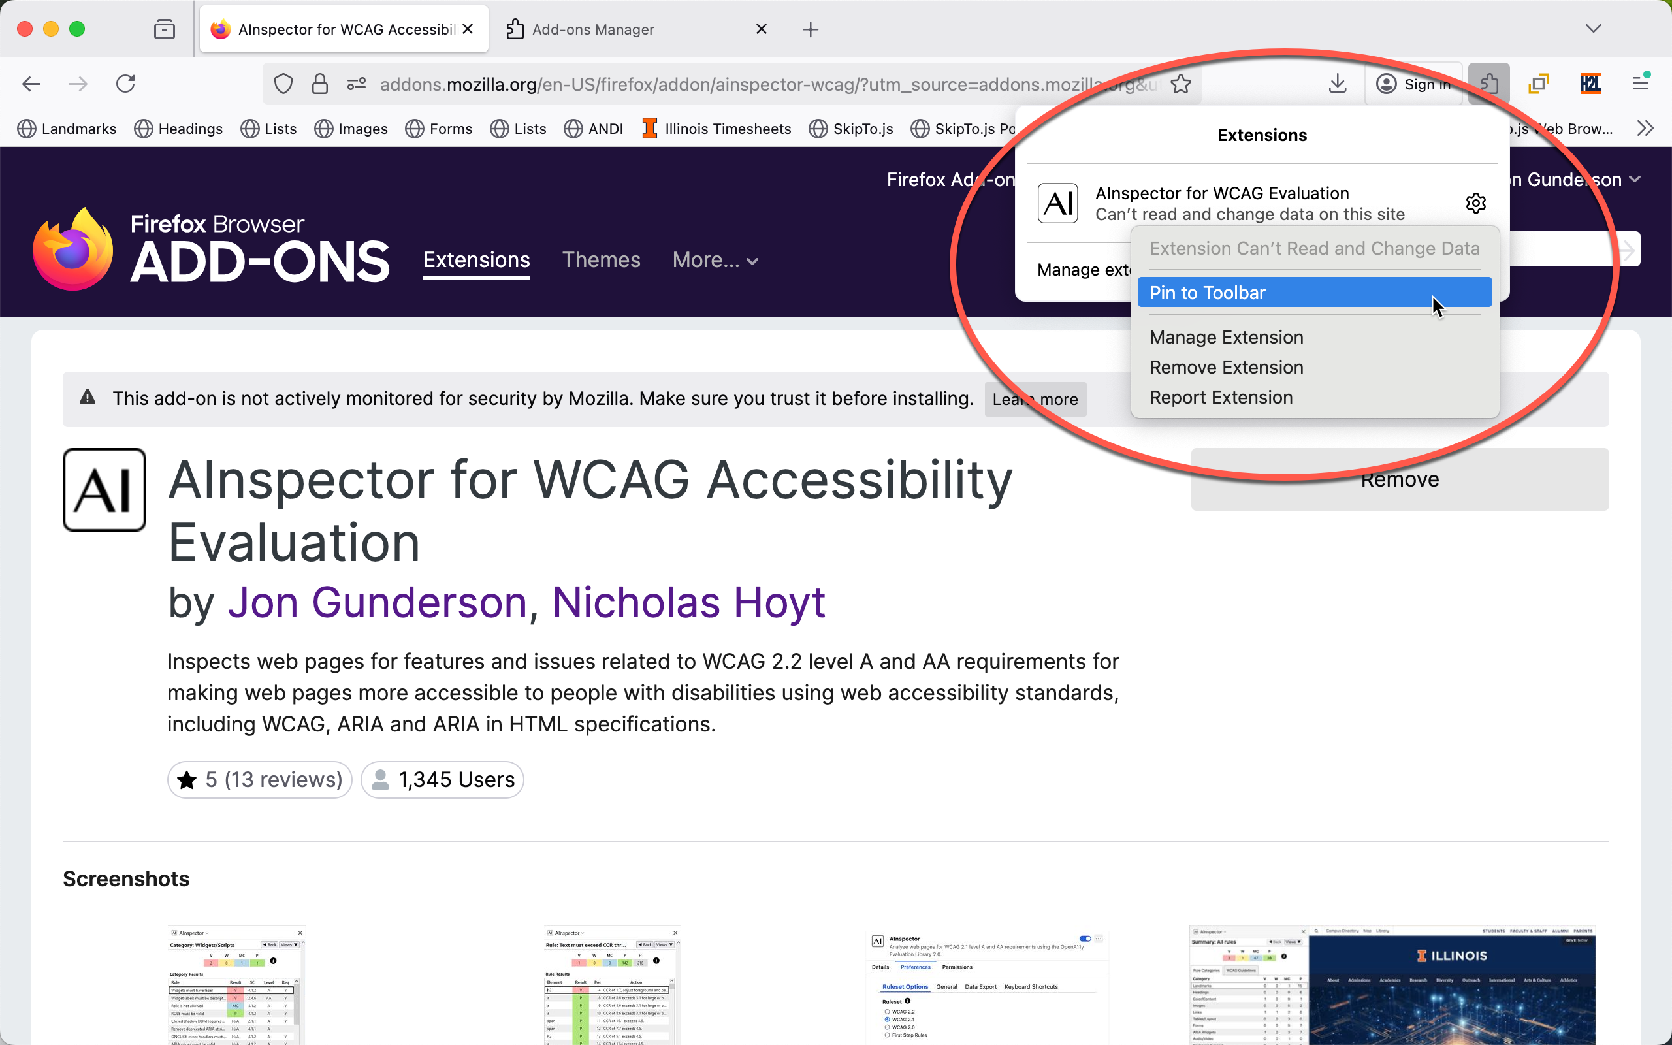
Task: Open the Themes navigation link
Action: tap(600, 260)
